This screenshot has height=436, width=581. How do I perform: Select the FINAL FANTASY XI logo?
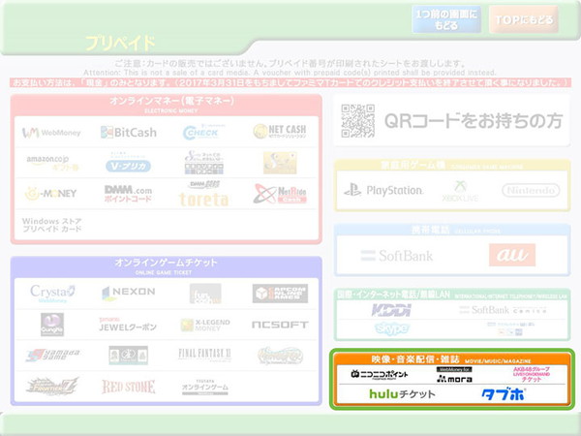[204, 354]
